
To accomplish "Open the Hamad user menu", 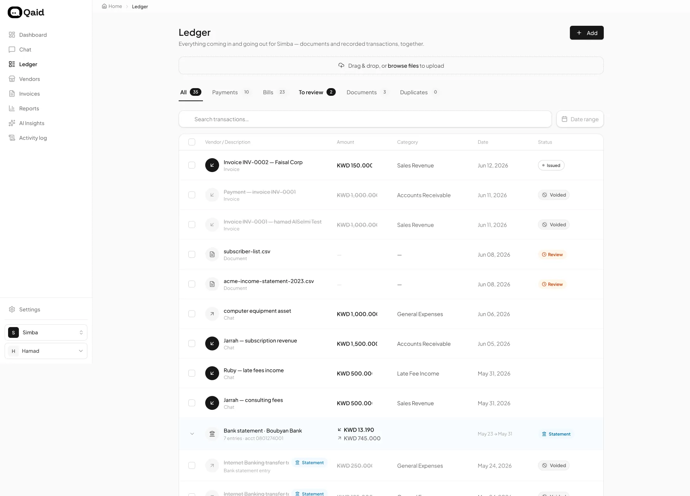I will click(46, 351).
